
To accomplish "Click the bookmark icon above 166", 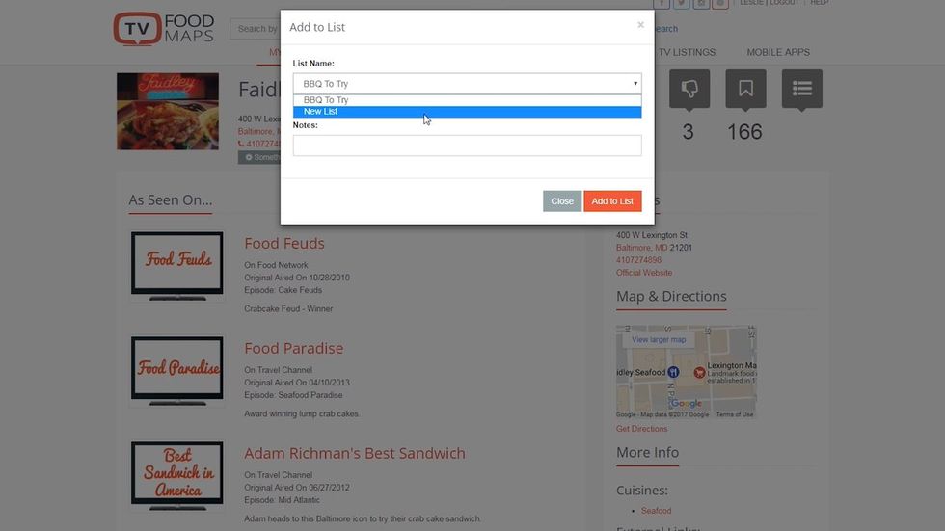I will tap(745, 89).
